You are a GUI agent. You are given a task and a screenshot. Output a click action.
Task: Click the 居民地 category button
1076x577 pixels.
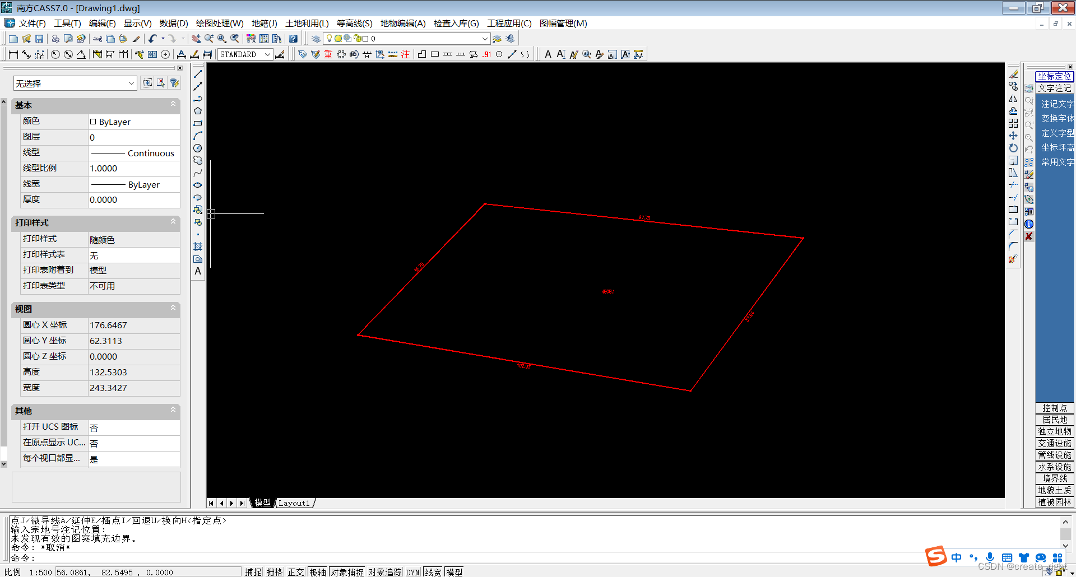(1055, 420)
